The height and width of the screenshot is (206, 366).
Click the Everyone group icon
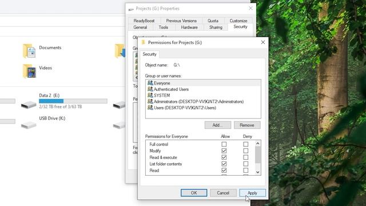click(x=150, y=83)
